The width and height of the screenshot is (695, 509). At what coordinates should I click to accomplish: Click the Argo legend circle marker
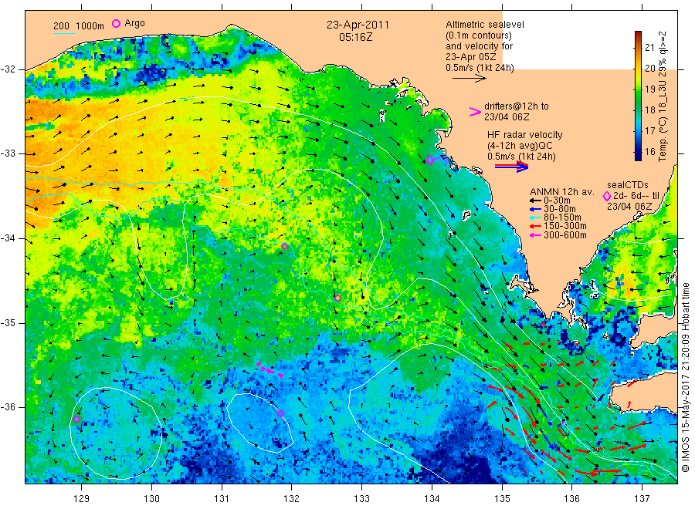pos(116,23)
